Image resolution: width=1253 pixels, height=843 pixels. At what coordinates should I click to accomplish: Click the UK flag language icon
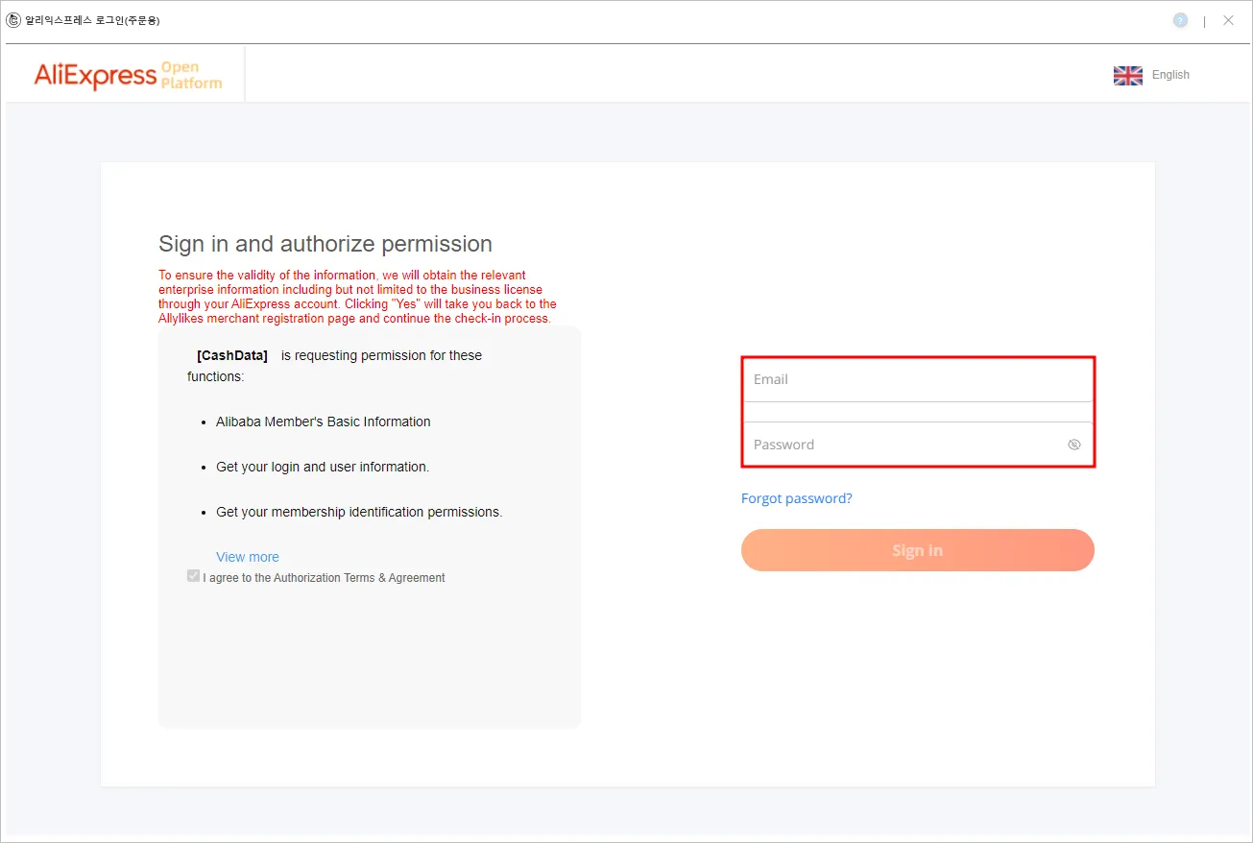pos(1128,75)
